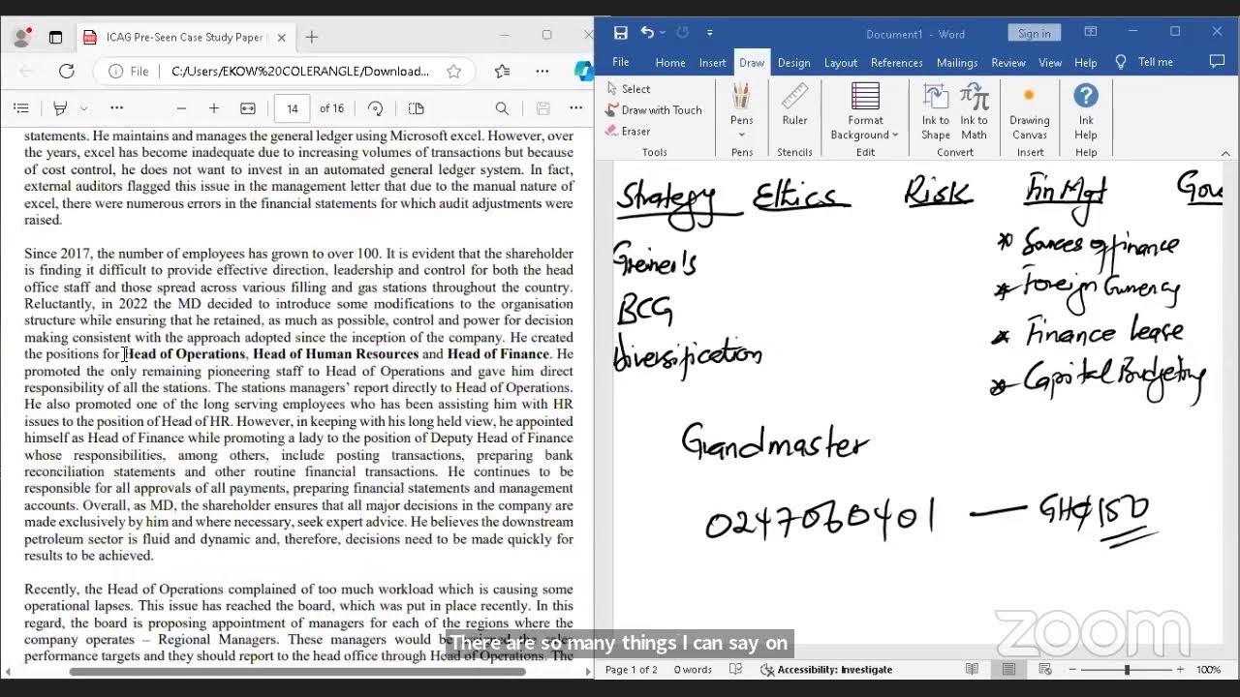Close the ICAG Pre-Seen Case Study tab
This screenshot has height=697, width=1240.
tap(281, 38)
